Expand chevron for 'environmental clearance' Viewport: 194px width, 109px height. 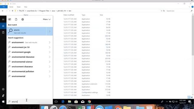50,57
